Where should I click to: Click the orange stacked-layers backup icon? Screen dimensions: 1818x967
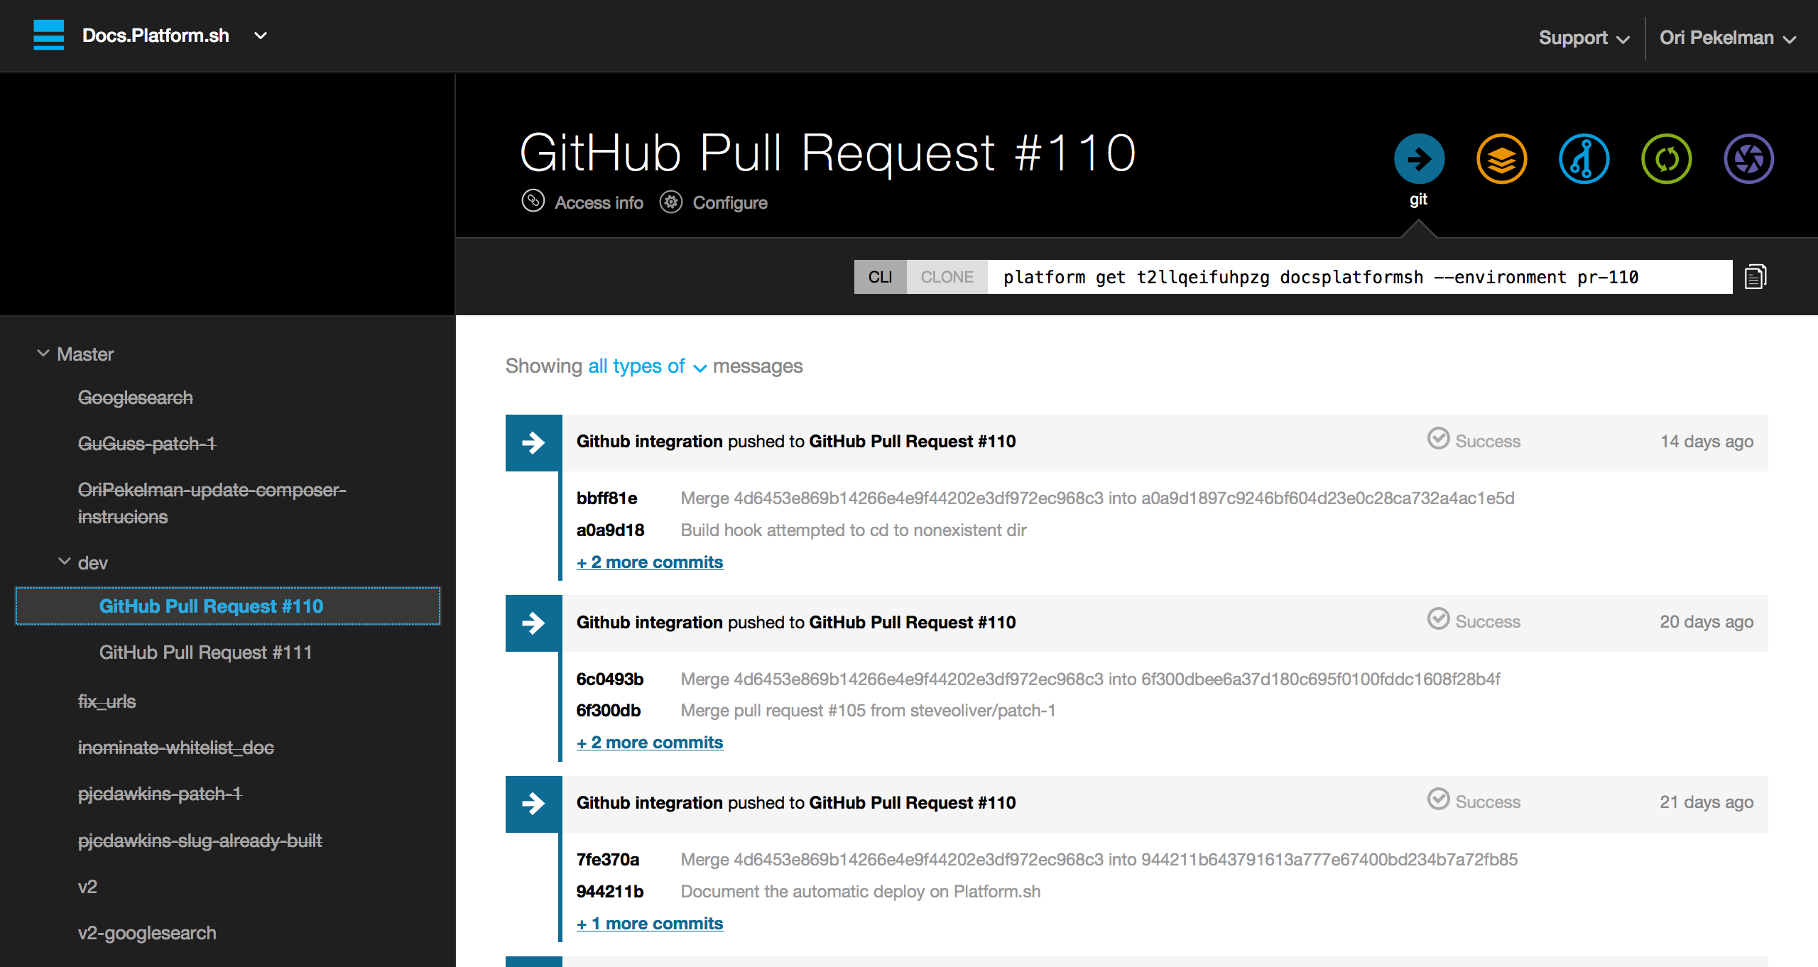tap(1501, 158)
